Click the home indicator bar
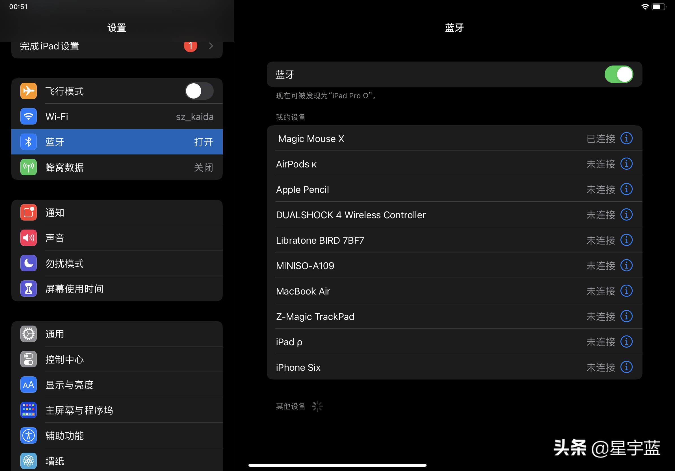This screenshot has width=675, height=471. pyautogui.click(x=337, y=465)
